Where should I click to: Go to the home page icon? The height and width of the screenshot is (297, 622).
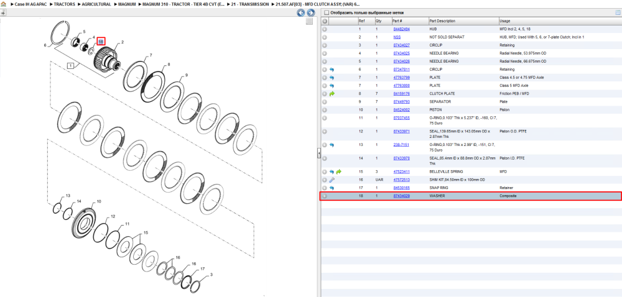click(x=3, y=4)
